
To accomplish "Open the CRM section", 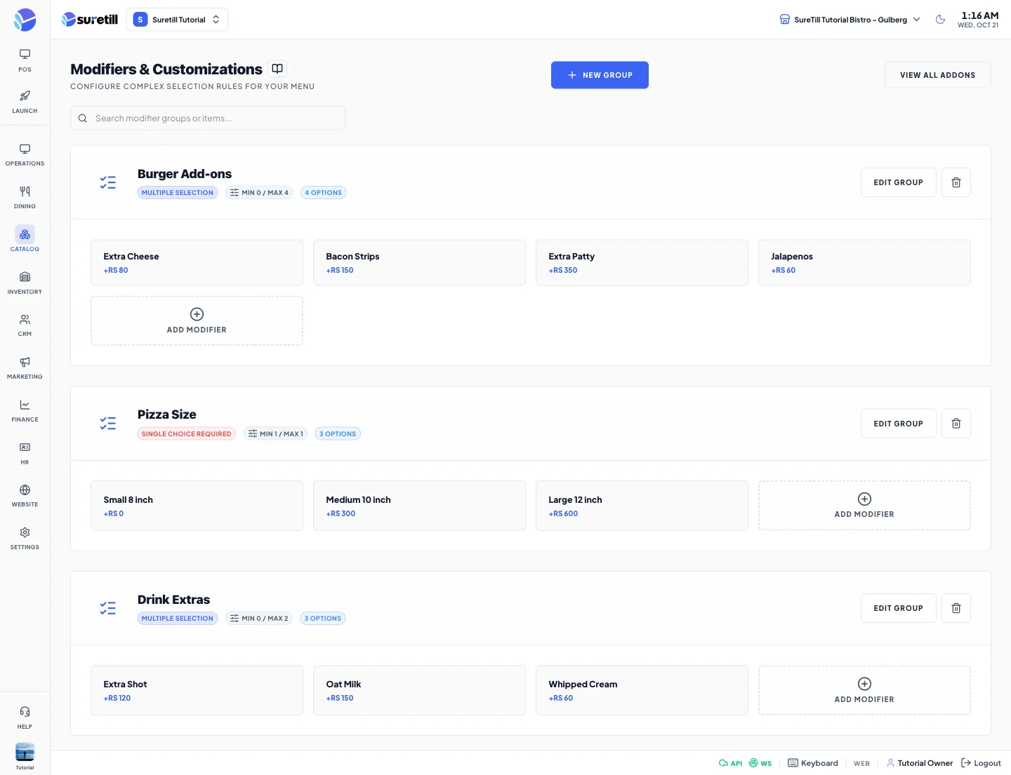I will (x=25, y=325).
